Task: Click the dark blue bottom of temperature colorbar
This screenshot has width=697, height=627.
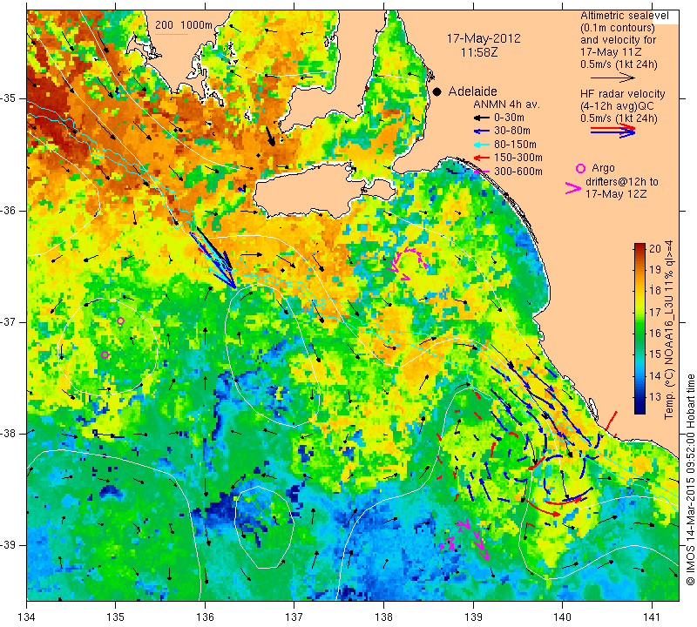Action: click(639, 410)
